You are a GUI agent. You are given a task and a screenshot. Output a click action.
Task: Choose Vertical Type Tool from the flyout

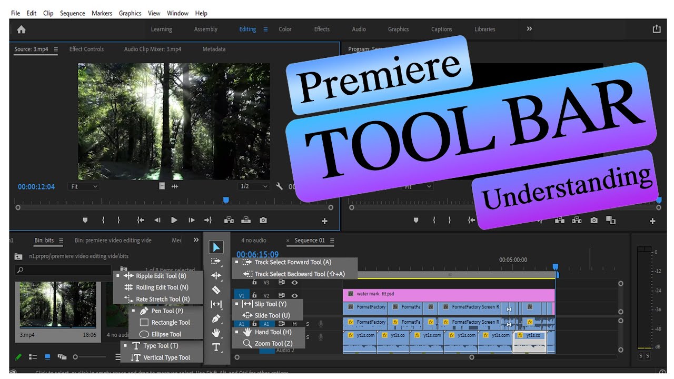pos(162,357)
